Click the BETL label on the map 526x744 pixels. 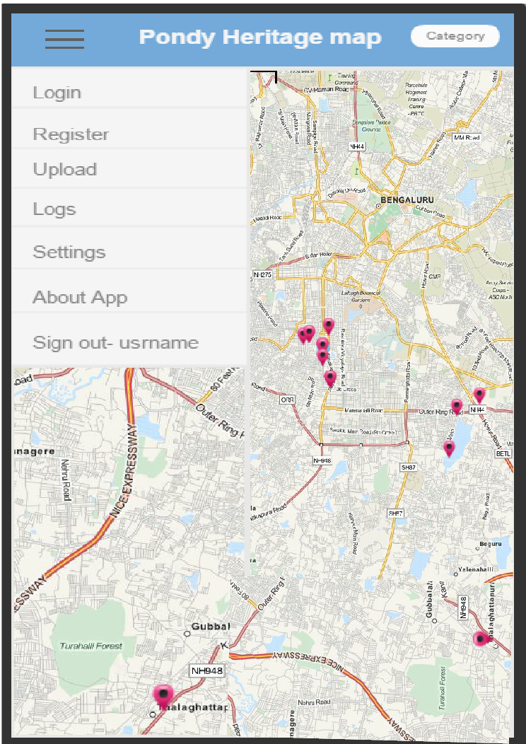pyautogui.click(x=503, y=454)
